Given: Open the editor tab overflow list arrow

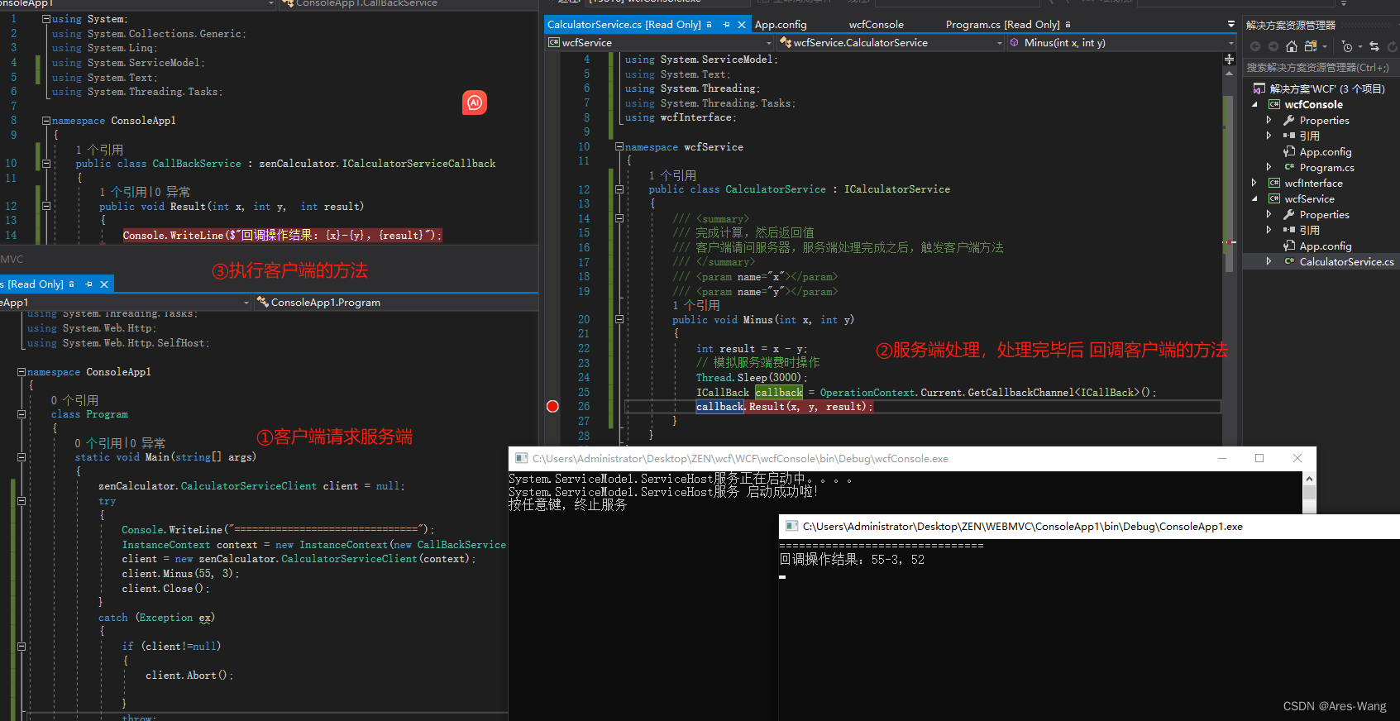Looking at the screenshot, I should 1230,25.
